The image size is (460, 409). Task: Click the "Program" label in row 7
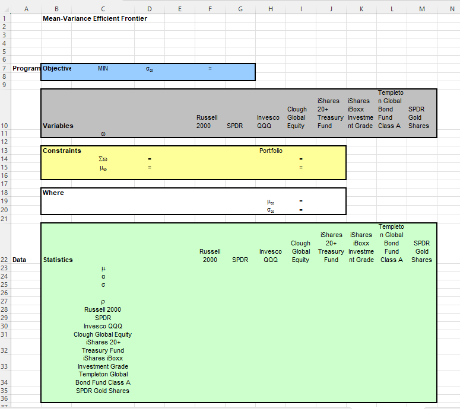click(x=26, y=69)
